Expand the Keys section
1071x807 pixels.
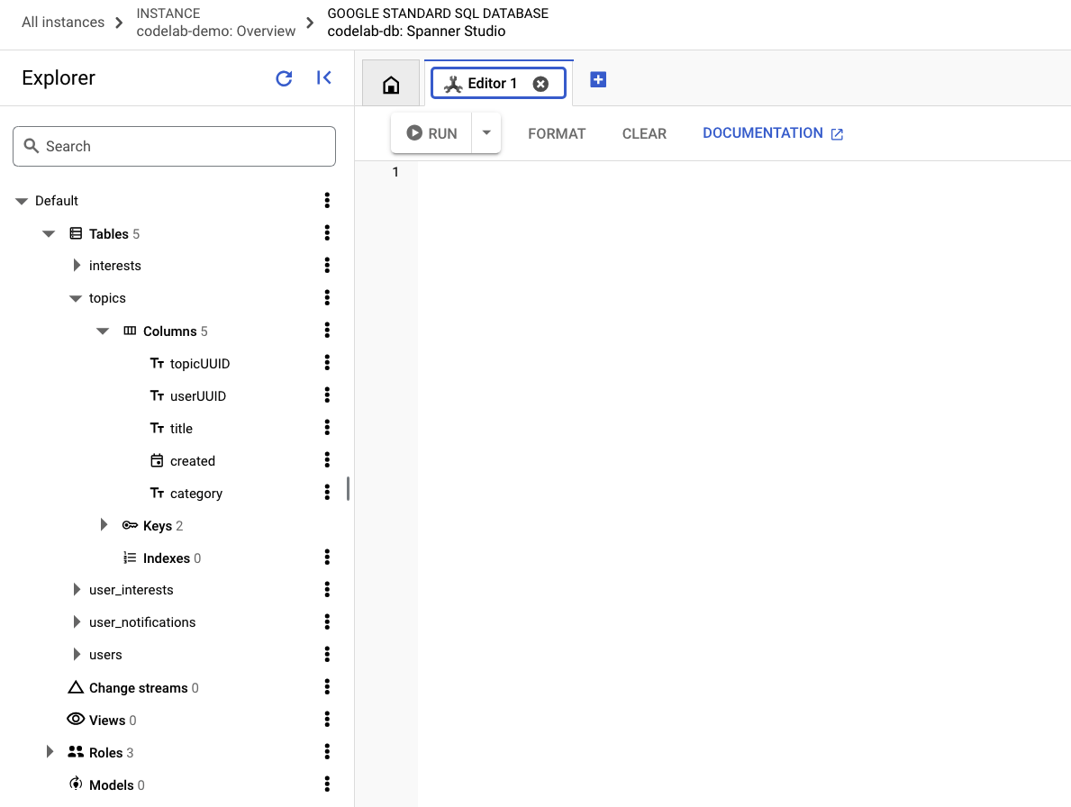click(x=104, y=525)
